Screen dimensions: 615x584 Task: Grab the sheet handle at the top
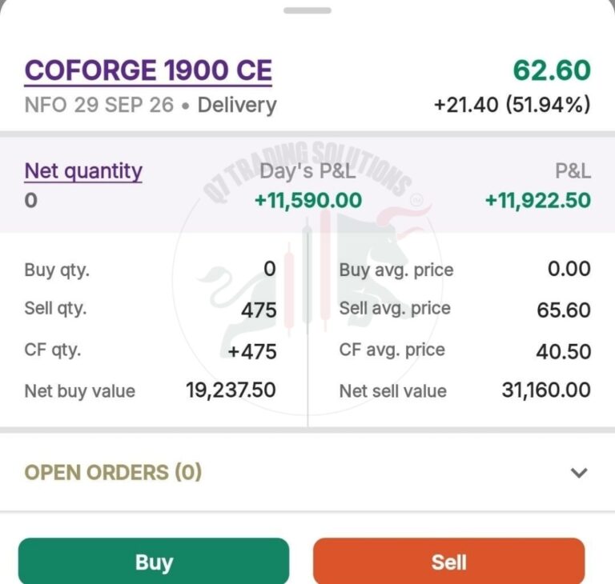pyautogui.click(x=307, y=10)
